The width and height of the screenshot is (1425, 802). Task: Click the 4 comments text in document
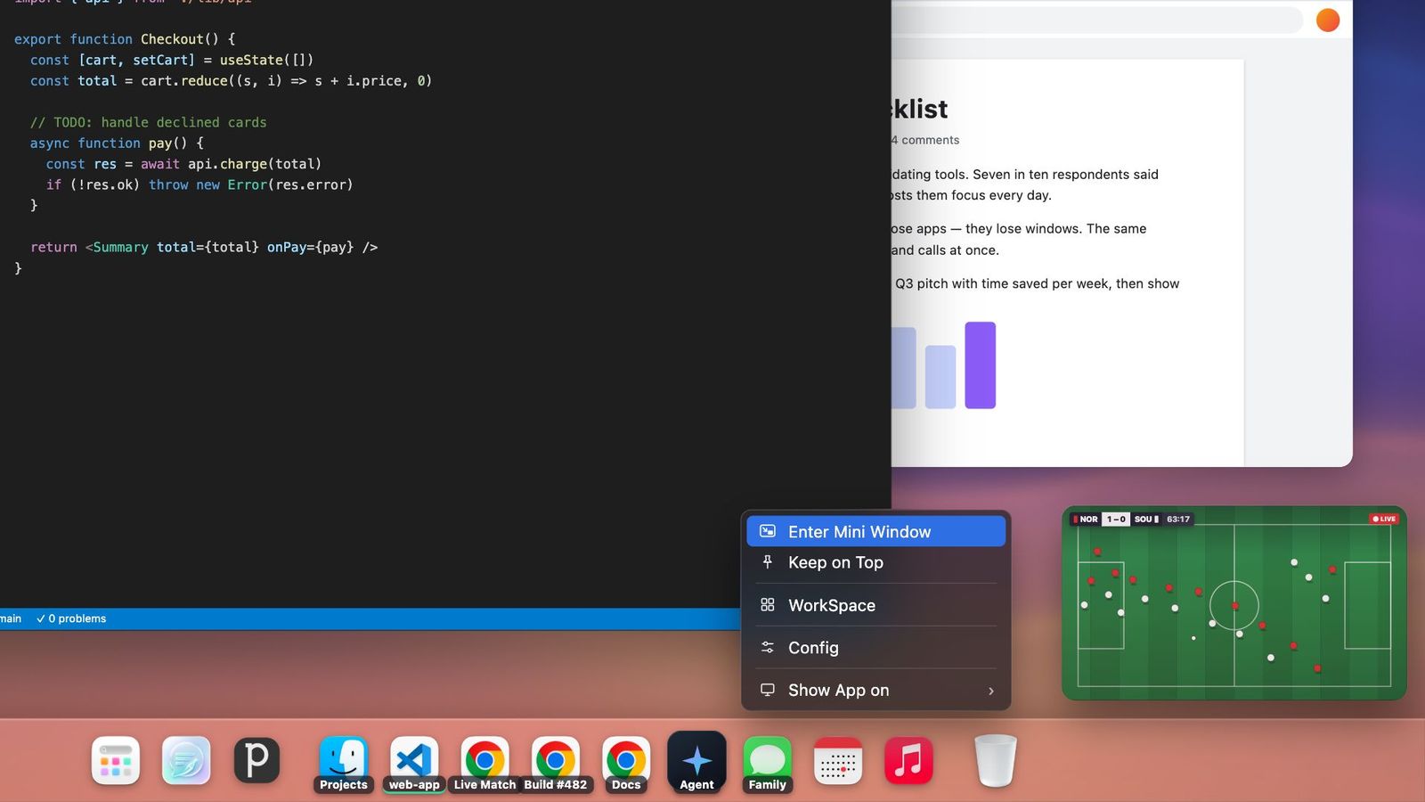pyautogui.click(x=925, y=140)
